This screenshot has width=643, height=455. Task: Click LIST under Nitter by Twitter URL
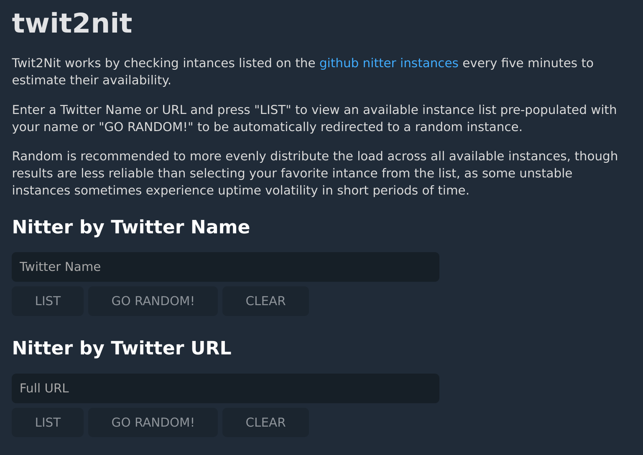pos(47,422)
